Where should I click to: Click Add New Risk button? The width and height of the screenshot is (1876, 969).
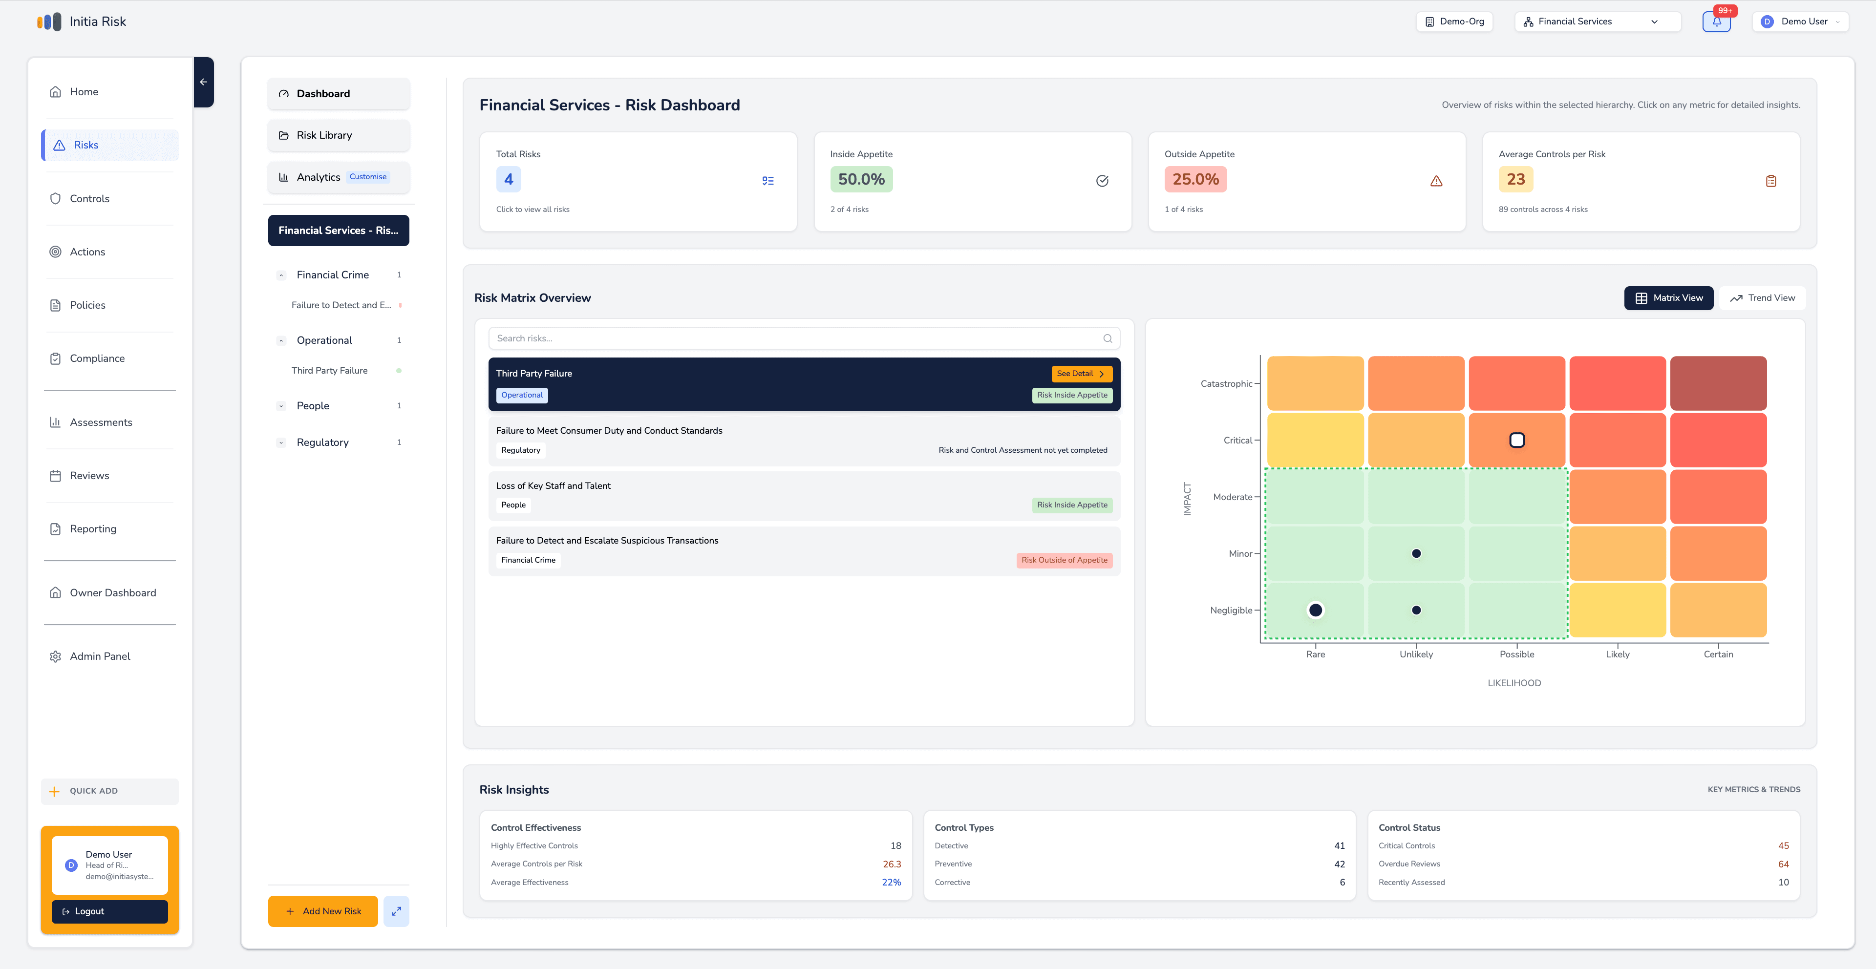tap(322, 911)
